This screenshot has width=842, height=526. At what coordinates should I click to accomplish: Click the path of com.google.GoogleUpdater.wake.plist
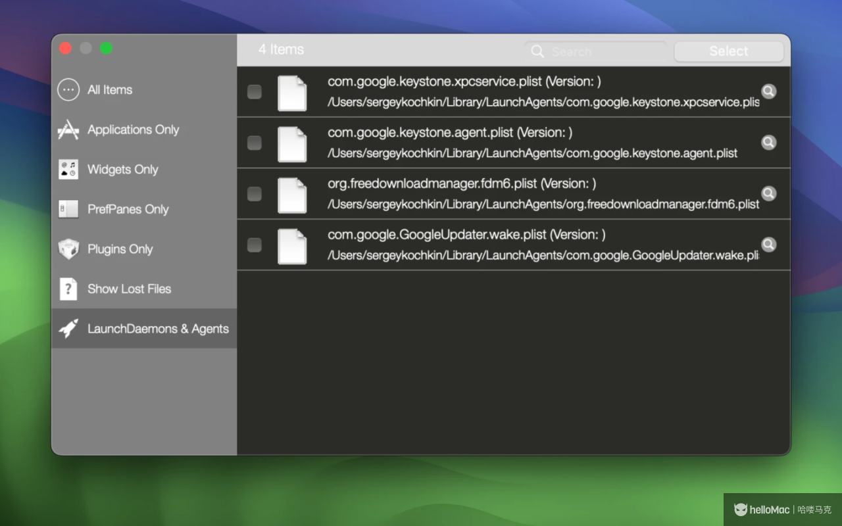pyautogui.click(x=543, y=255)
